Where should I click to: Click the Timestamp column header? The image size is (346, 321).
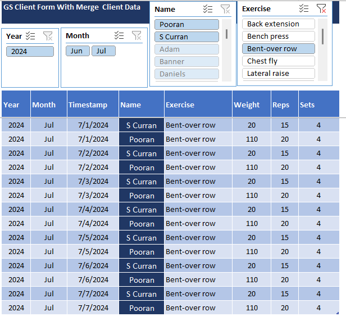point(88,105)
